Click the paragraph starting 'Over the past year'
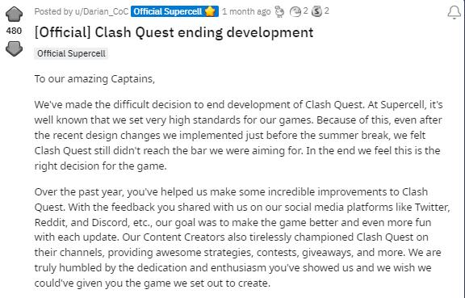Image resolution: width=465 pixels, height=298 pixels. pyautogui.click(x=242, y=237)
